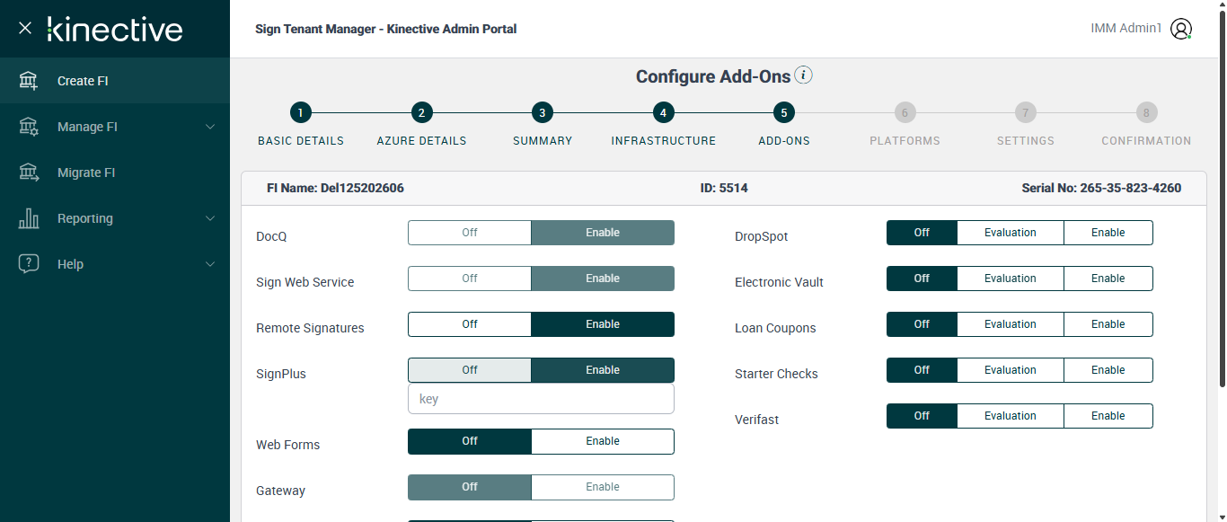
Task: Click the Reporting bar chart icon
Action: [29, 218]
